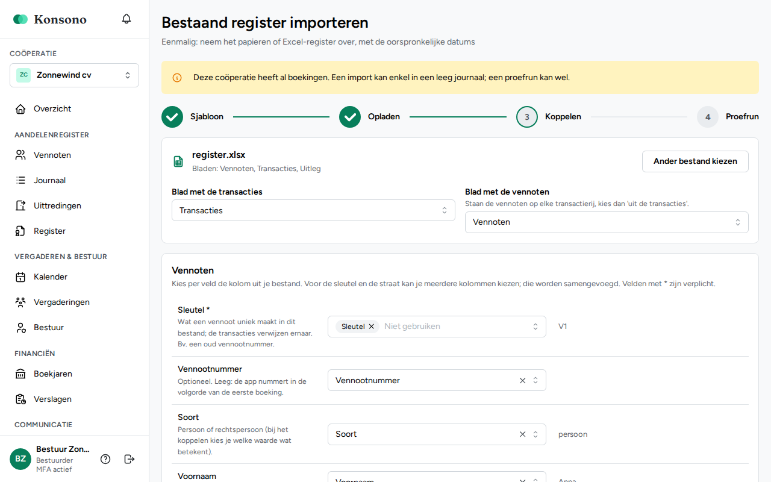Click the Boekjaren bank icon

pos(20,374)
